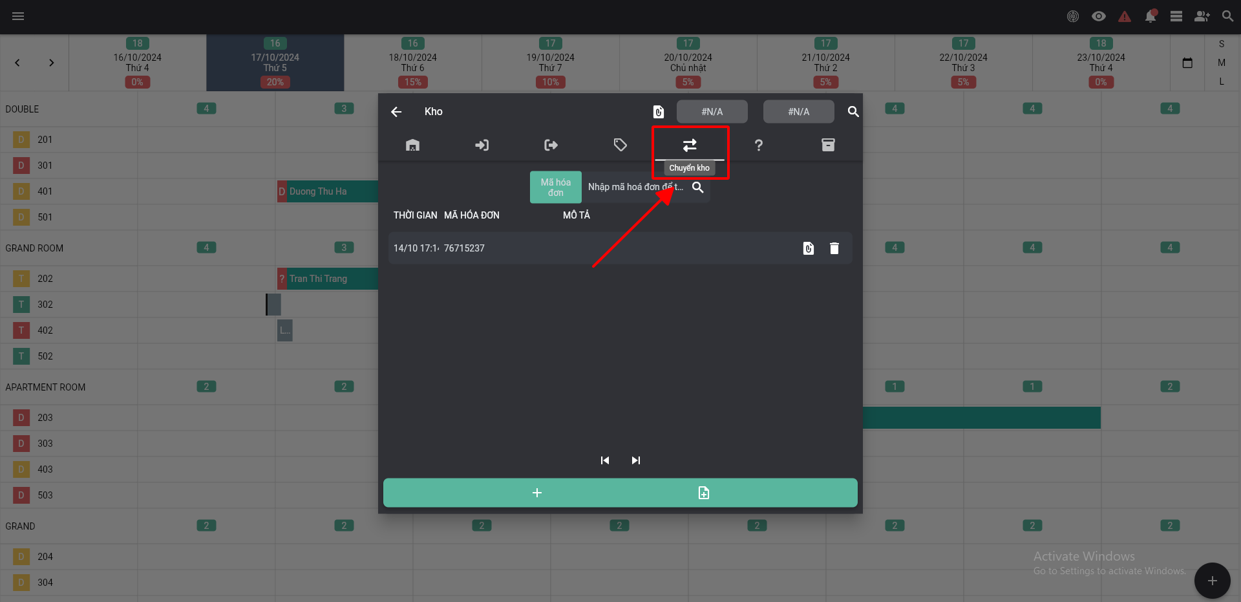Open the top bar search icon
Image resolution: width=1241 pixels, height=602 pixels.
(1228, 16)
